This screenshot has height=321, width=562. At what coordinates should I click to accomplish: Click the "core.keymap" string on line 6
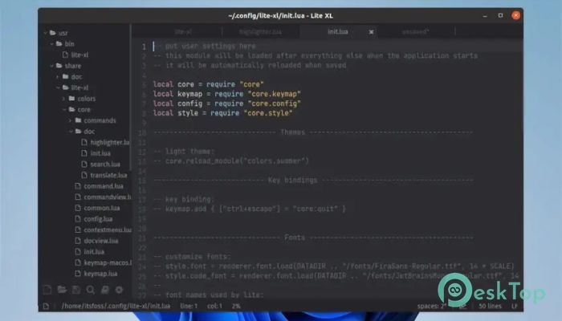click(x=275, y=94)
